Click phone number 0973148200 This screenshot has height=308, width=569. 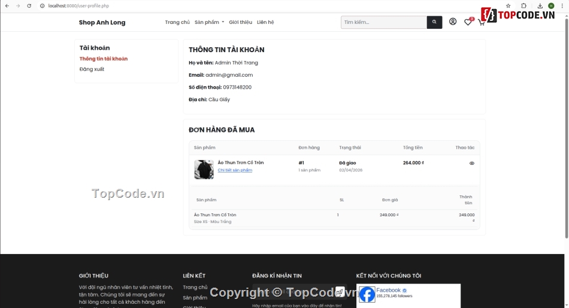[237, 87]
